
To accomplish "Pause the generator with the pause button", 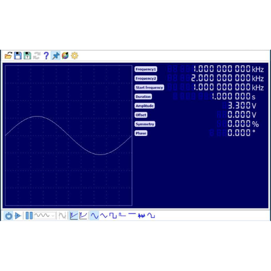I will (29, 216).
